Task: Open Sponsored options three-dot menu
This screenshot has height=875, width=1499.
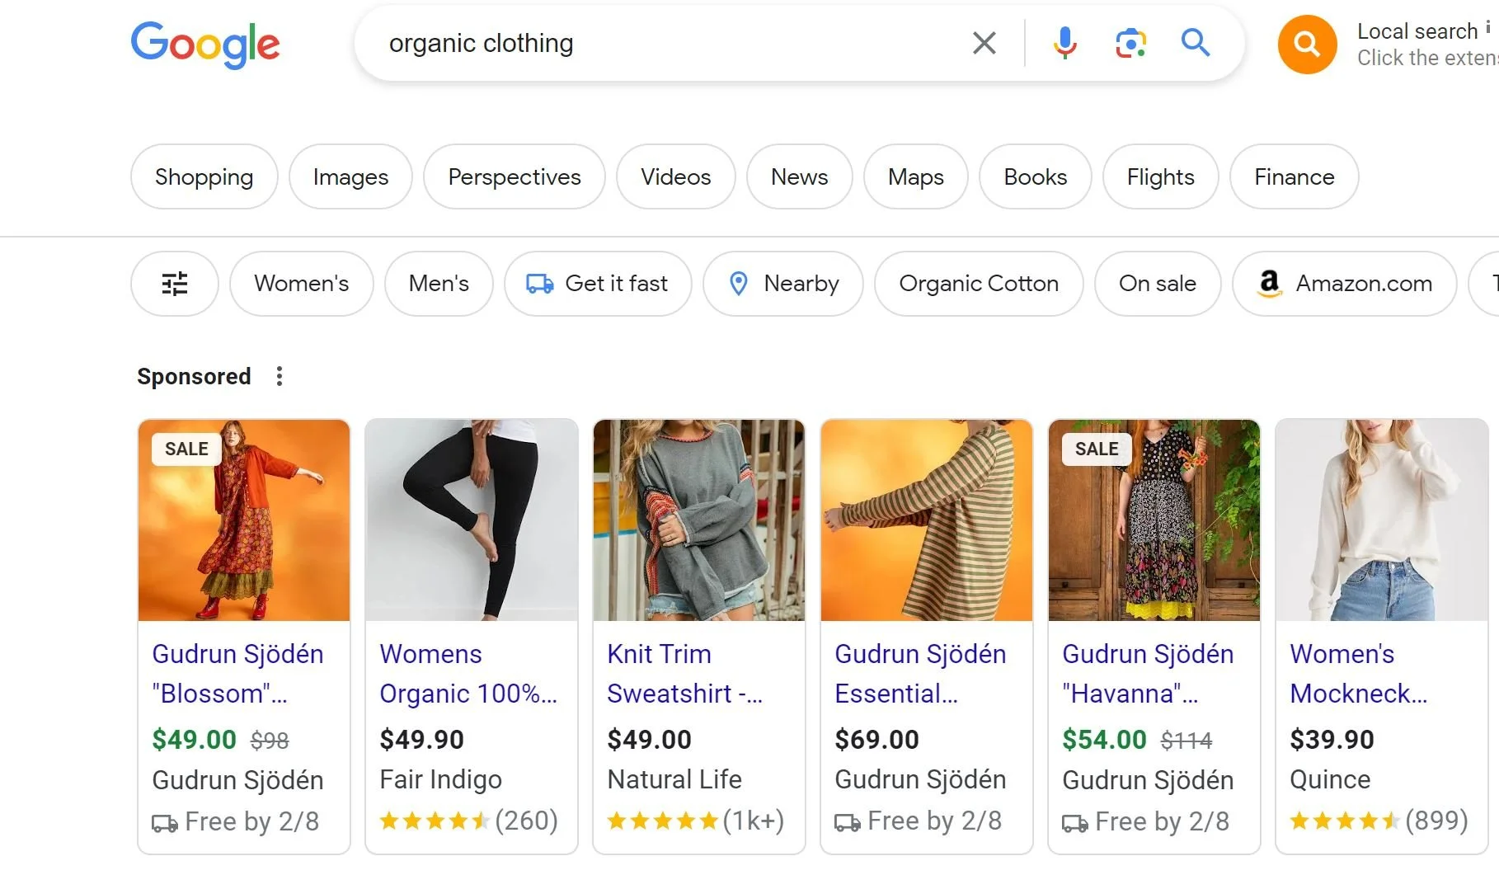Action: [280, 376]
